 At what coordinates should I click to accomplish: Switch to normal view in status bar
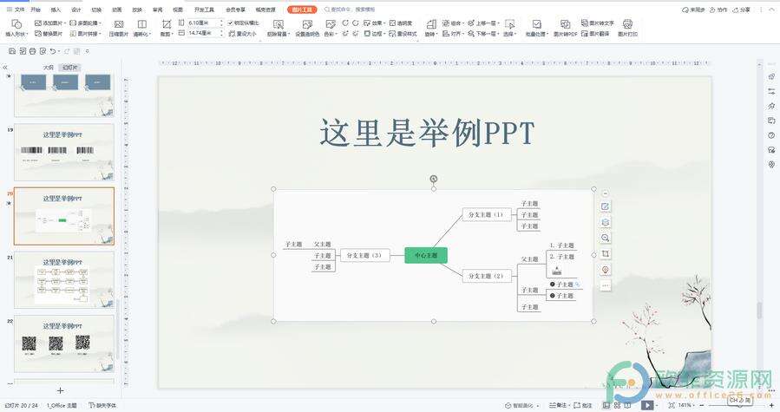606,405
